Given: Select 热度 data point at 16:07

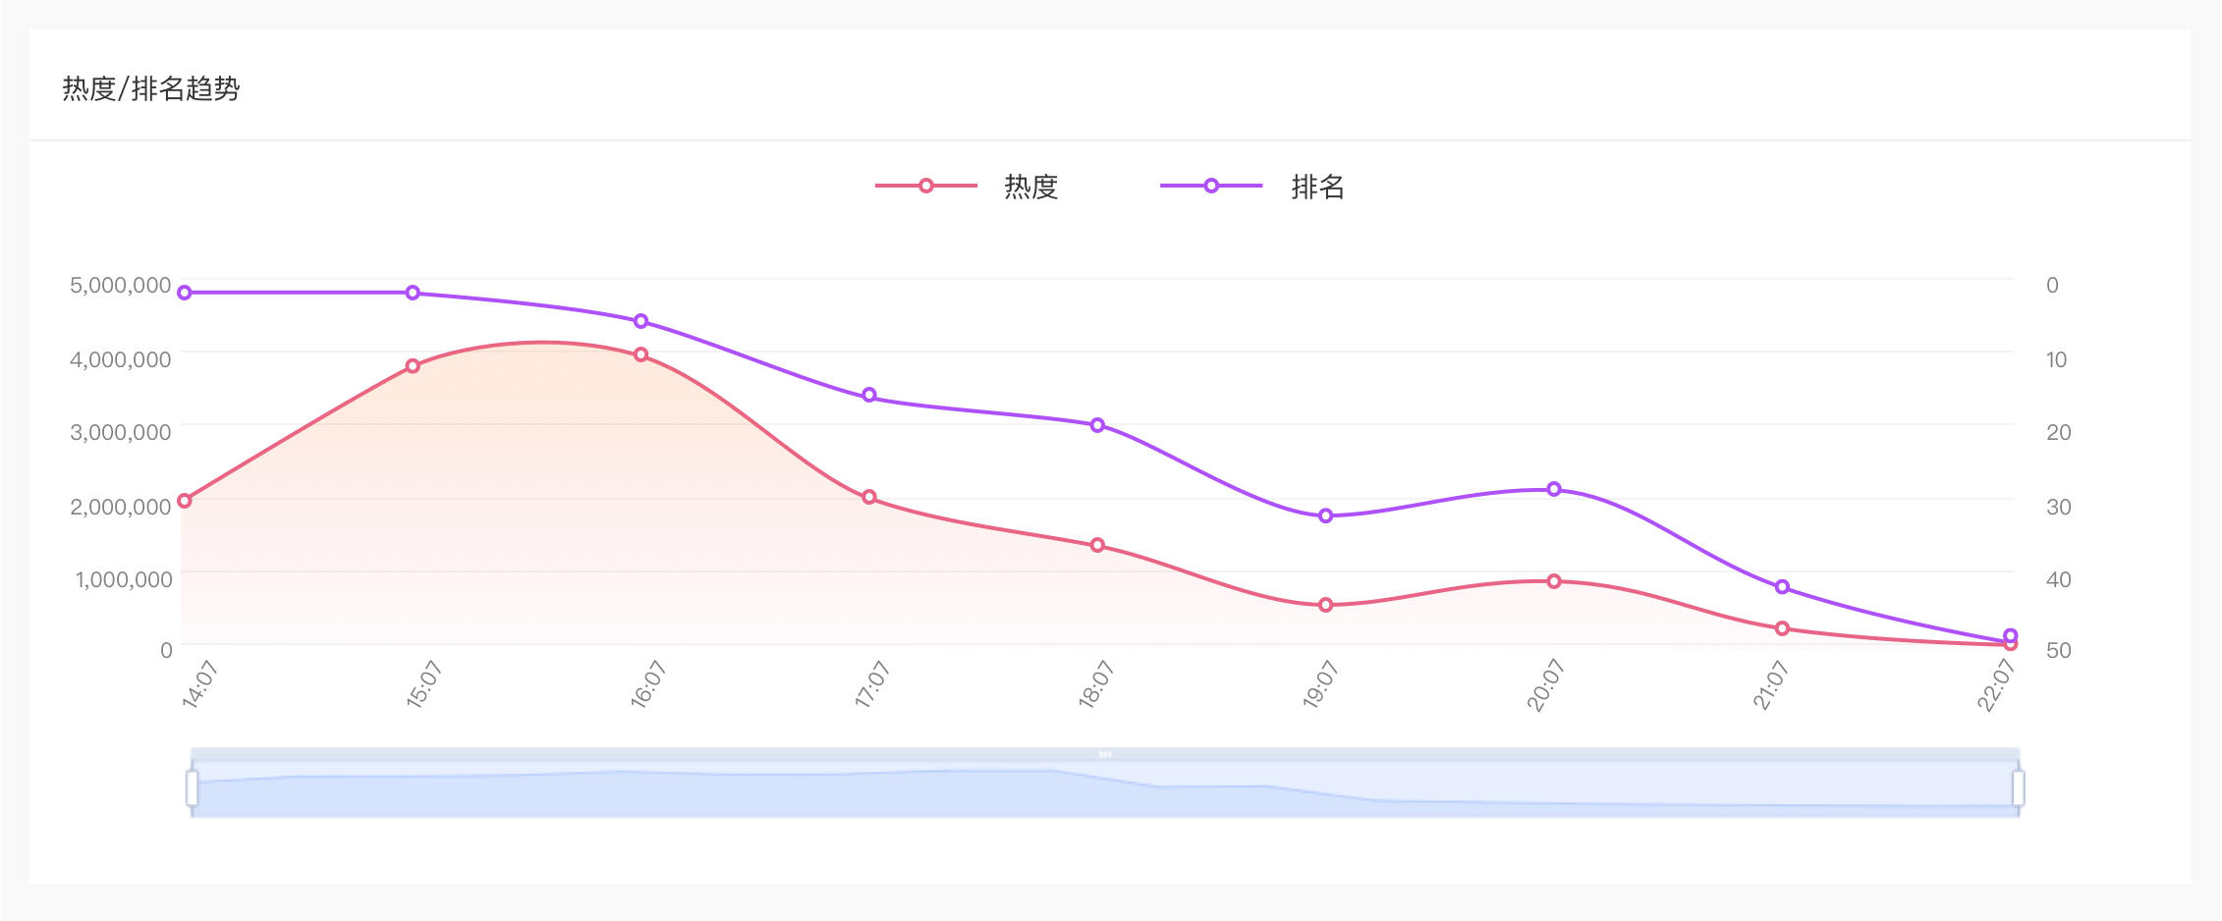Looking at the screenshot, I should (641, 354).
